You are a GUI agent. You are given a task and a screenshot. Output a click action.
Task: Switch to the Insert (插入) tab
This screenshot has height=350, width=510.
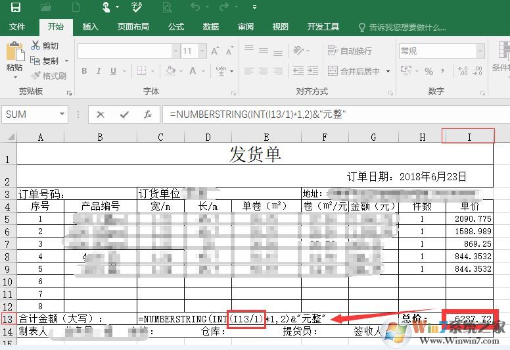click(91, 27)
